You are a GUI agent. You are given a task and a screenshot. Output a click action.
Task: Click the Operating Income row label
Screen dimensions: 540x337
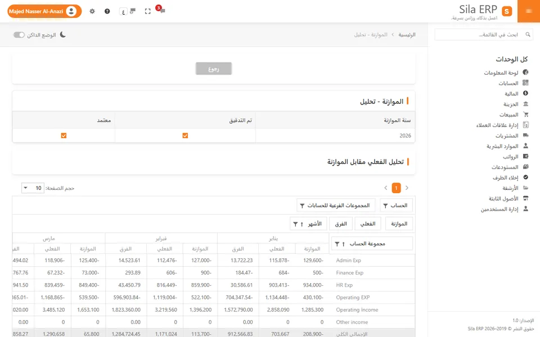tap(357, 310)
